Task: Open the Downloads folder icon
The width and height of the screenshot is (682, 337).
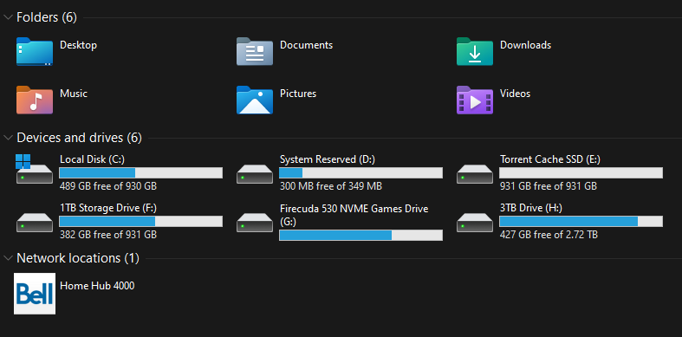Action: (x=475, y=51)
